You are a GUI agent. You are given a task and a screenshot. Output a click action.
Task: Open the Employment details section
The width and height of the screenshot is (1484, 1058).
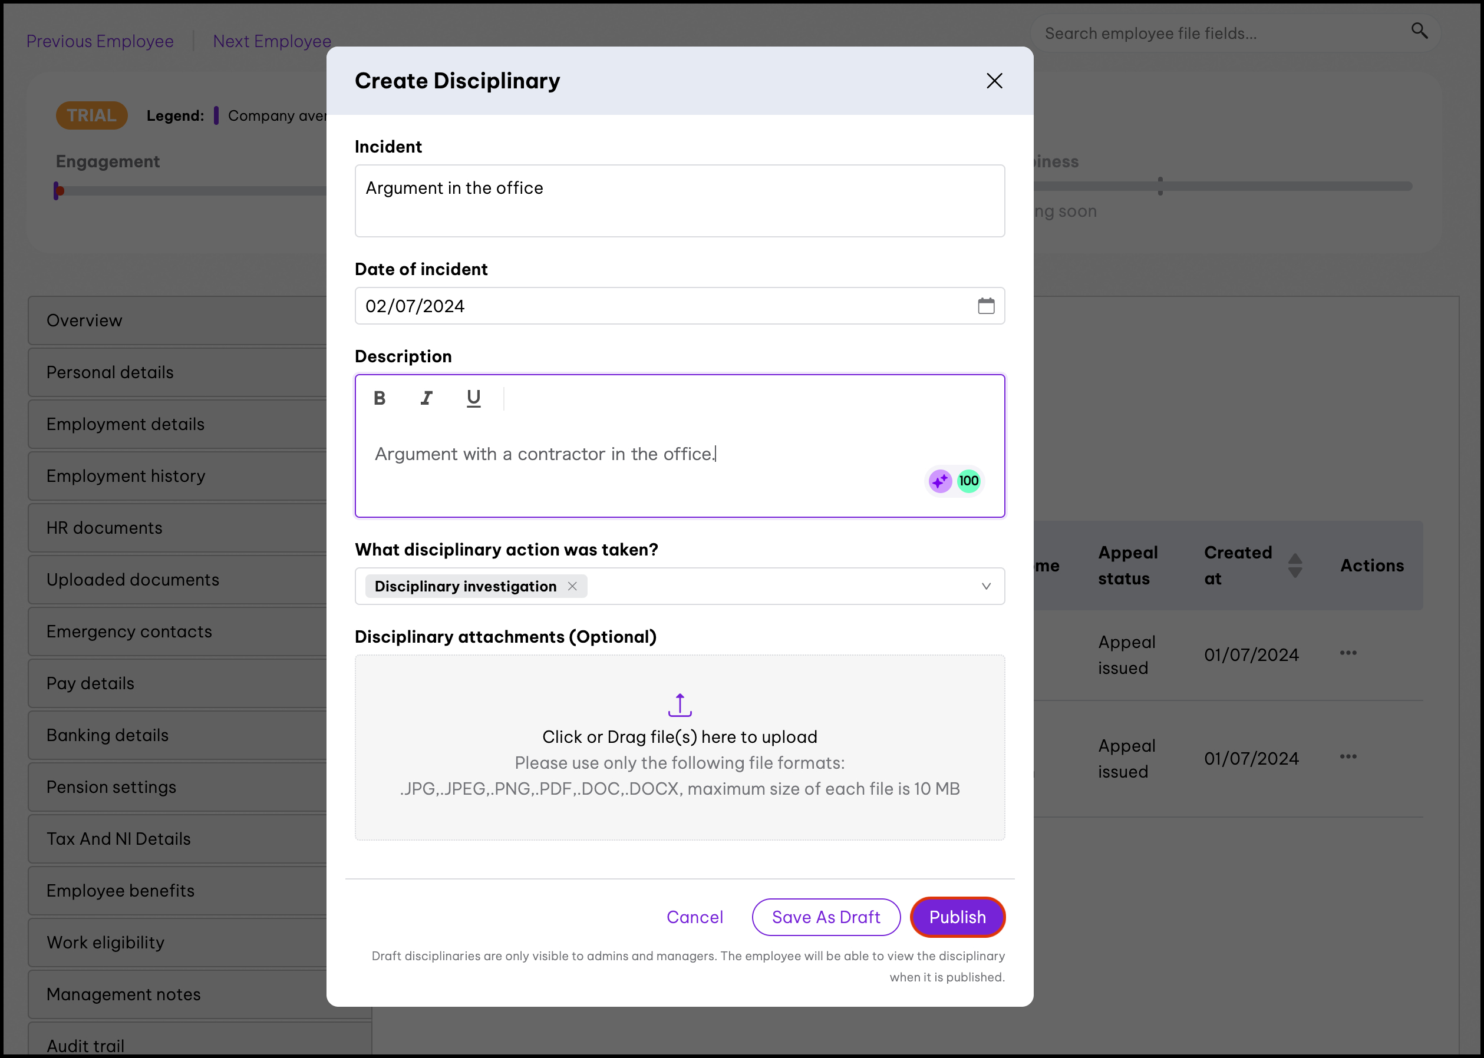click(x=126, y=424)
